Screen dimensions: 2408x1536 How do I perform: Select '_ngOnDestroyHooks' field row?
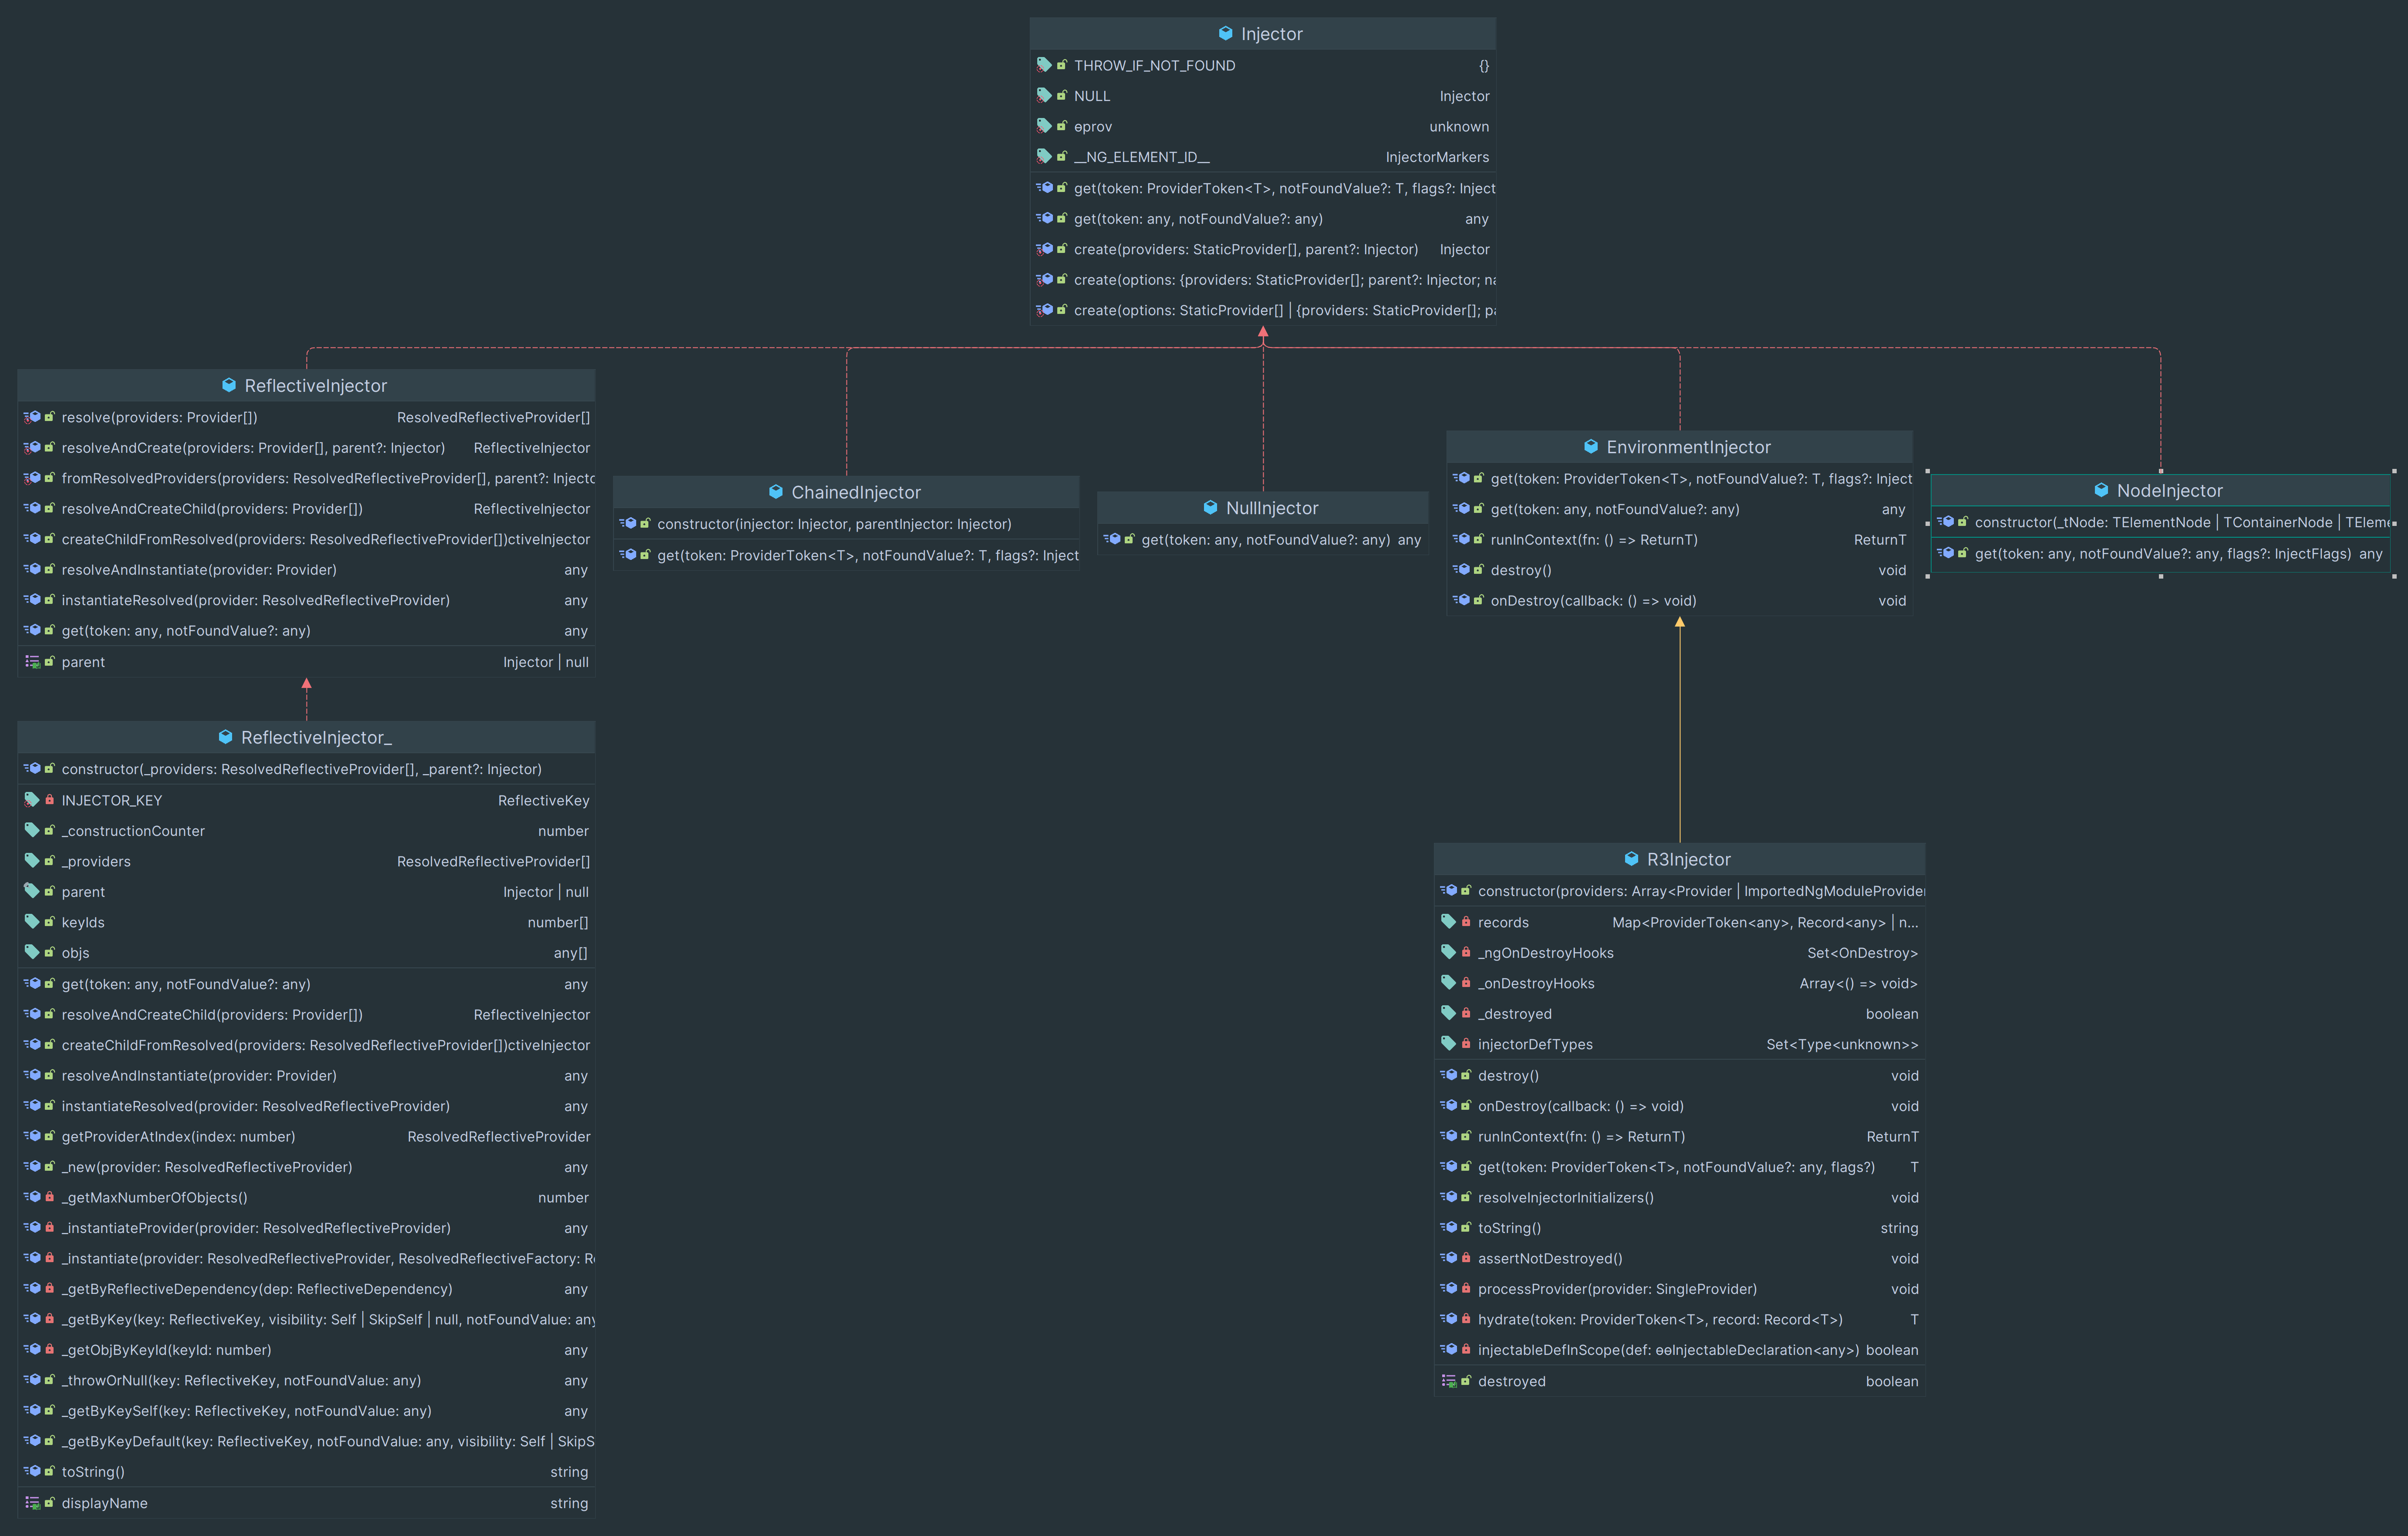[1679, 953]
